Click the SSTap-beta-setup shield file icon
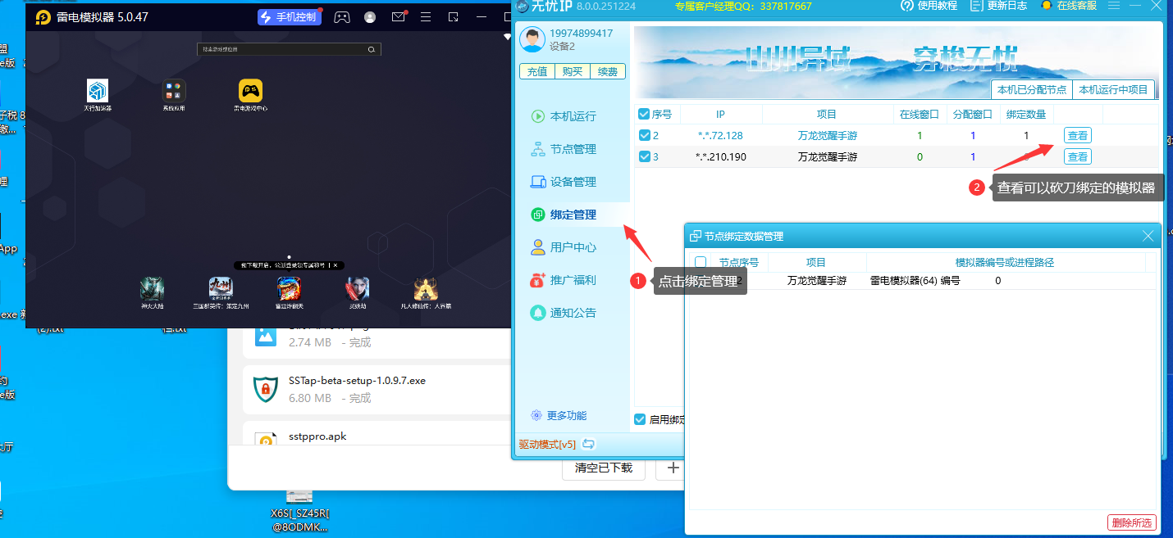 coord(265,389)
